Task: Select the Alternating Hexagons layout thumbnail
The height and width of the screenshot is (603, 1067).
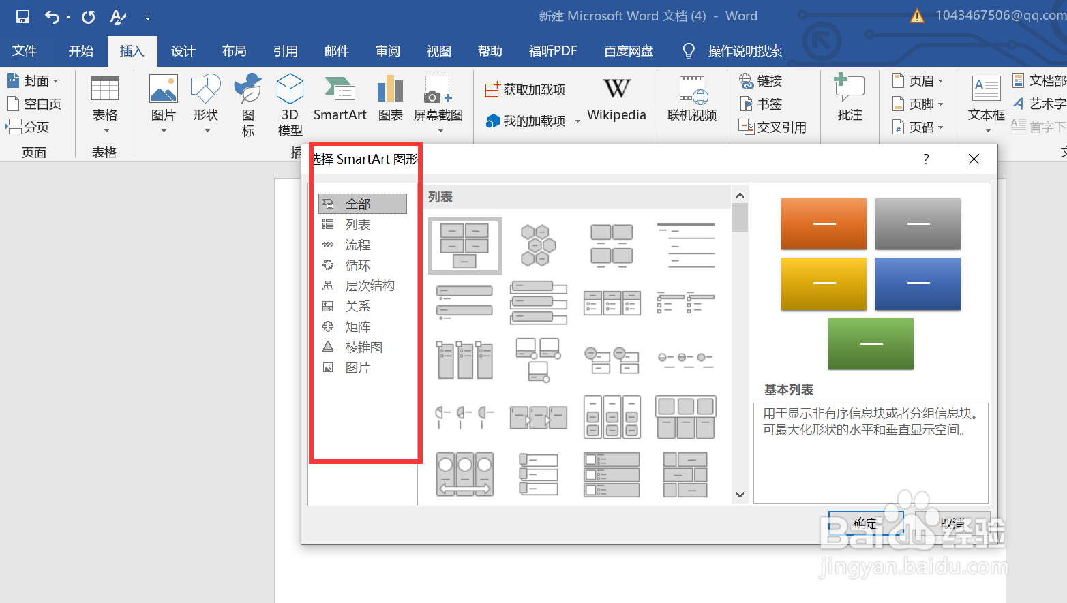Action: 539,246
